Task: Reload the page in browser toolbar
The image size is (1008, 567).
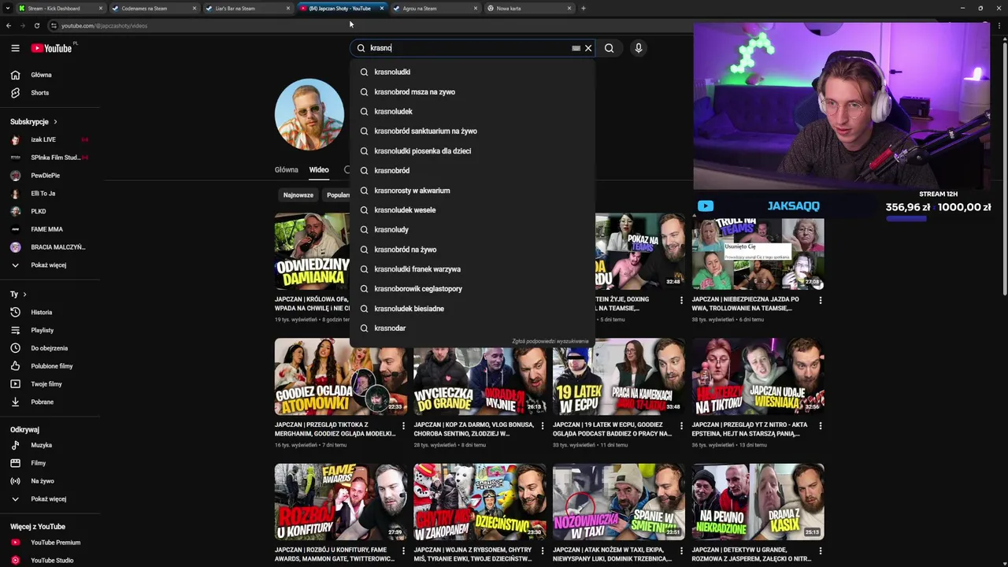Action: click(x=36, y=26)
